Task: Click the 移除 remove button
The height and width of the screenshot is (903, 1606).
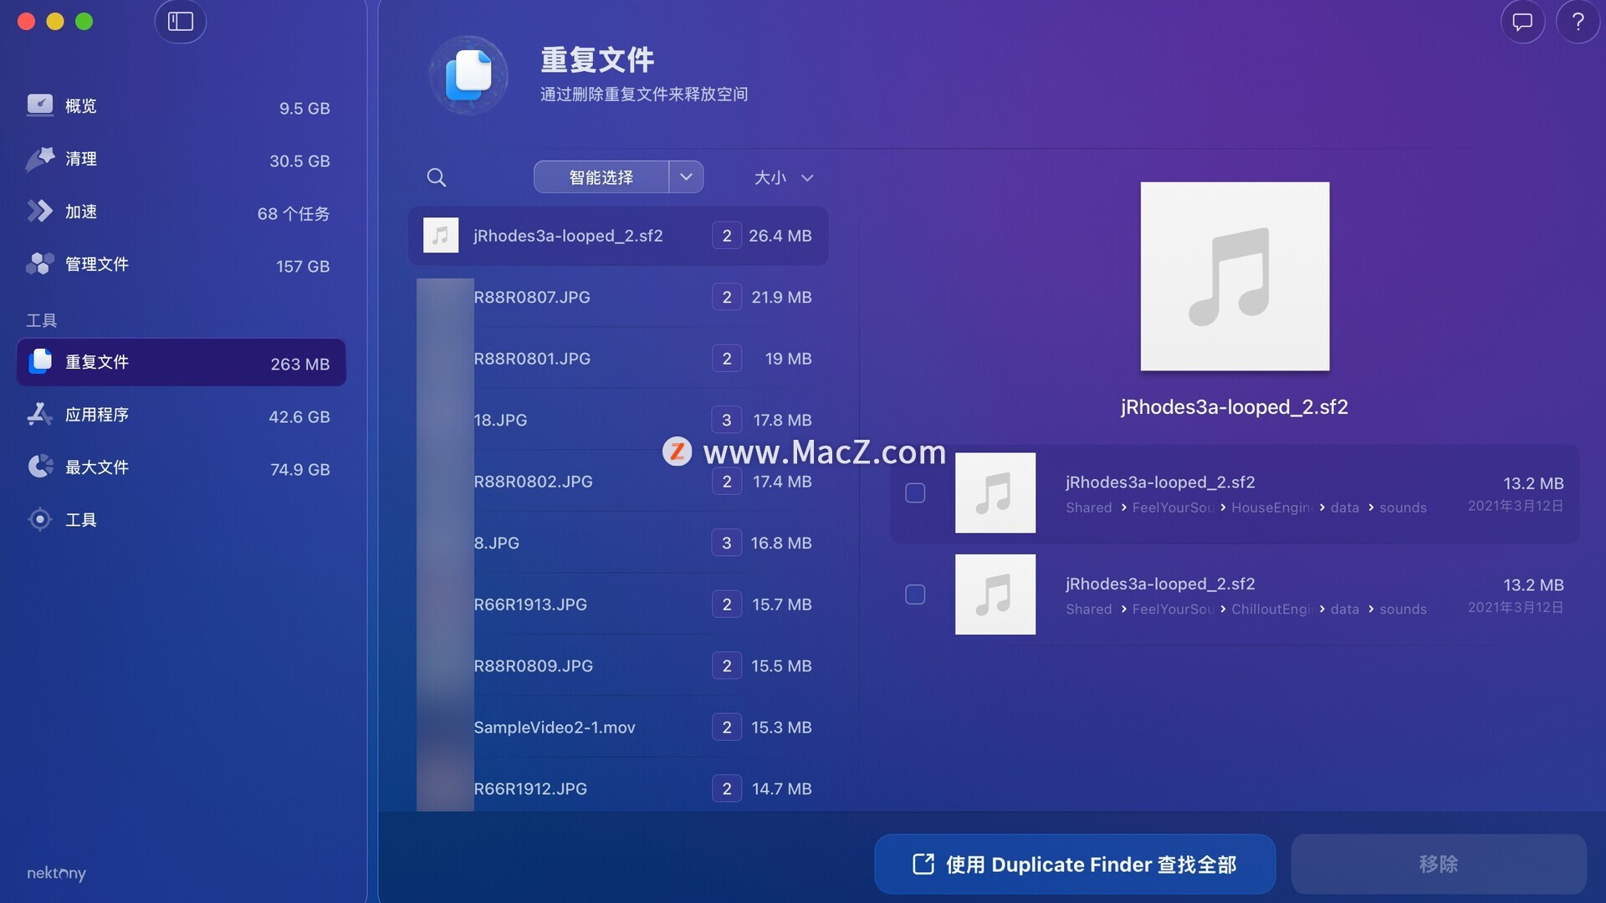Action: point(1438,865)
